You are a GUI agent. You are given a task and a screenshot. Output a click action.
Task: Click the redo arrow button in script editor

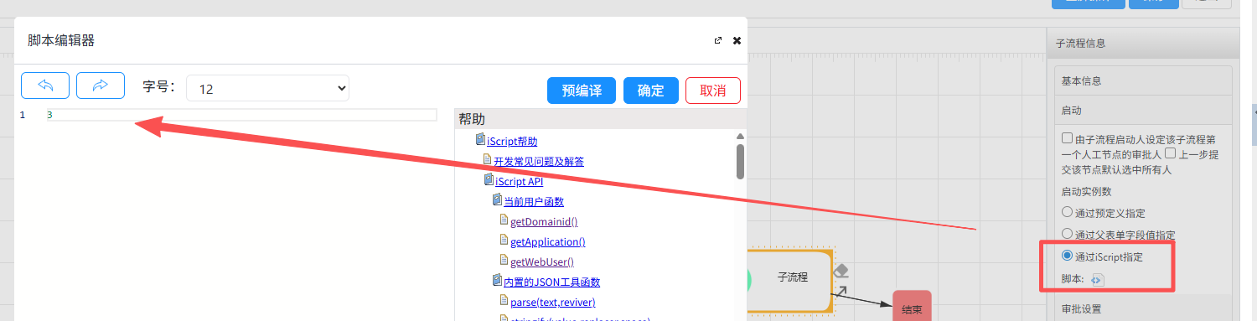pos(101,85)
